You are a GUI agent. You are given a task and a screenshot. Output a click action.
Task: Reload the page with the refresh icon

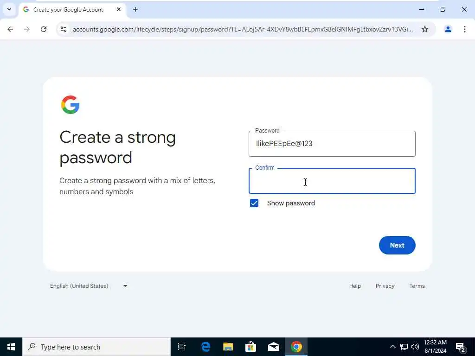44,29
